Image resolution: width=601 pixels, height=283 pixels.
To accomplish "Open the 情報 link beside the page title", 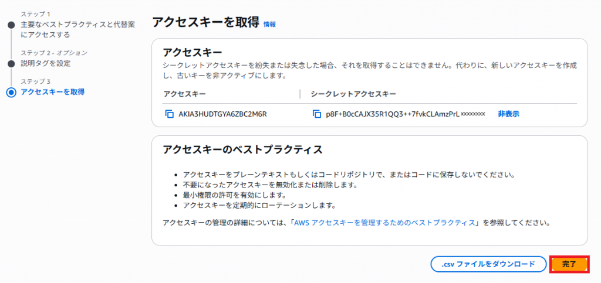I will click(x=269, y=24).
